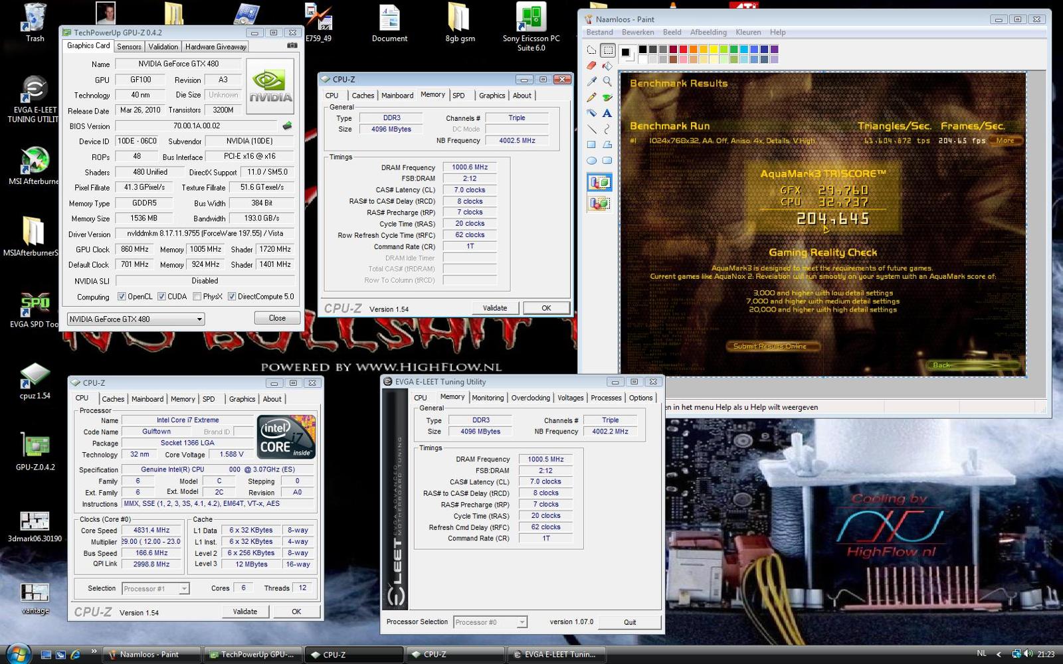Select the Ellipse tool in Paint
This screenshot has width=1063, height=664.
click(591, 160)
